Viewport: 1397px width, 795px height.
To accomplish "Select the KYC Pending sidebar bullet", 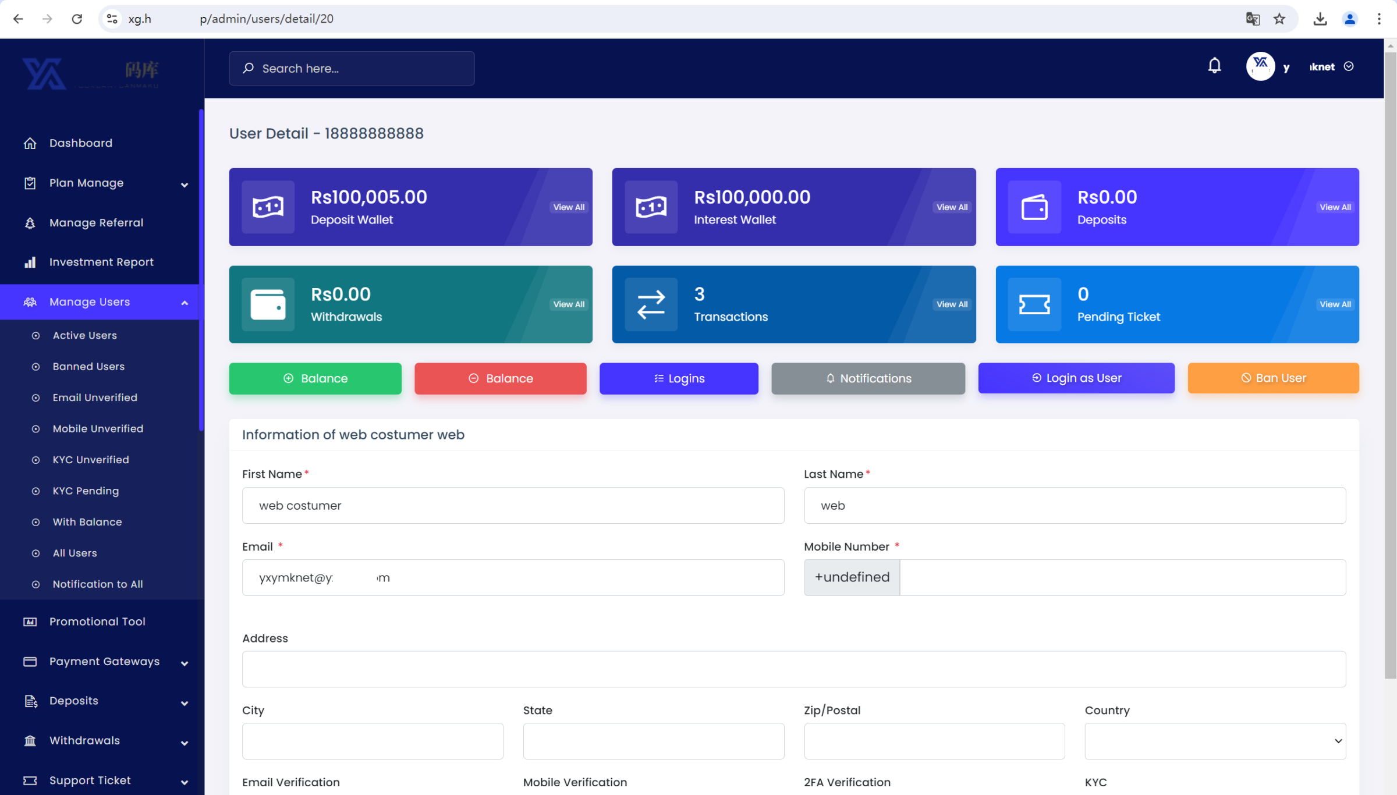I will [36, 491].
